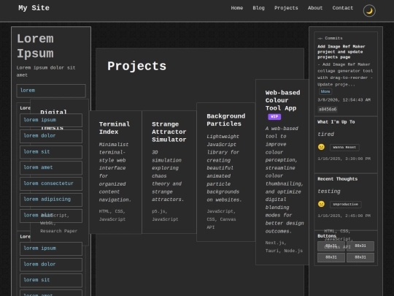Click the timestamp '3/8/2026, 12:54:43 AM'
394x296 pixels.
[x=344, y=100]
